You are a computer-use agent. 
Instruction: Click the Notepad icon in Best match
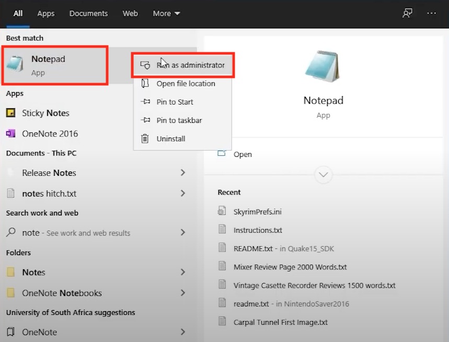(16, 65)
